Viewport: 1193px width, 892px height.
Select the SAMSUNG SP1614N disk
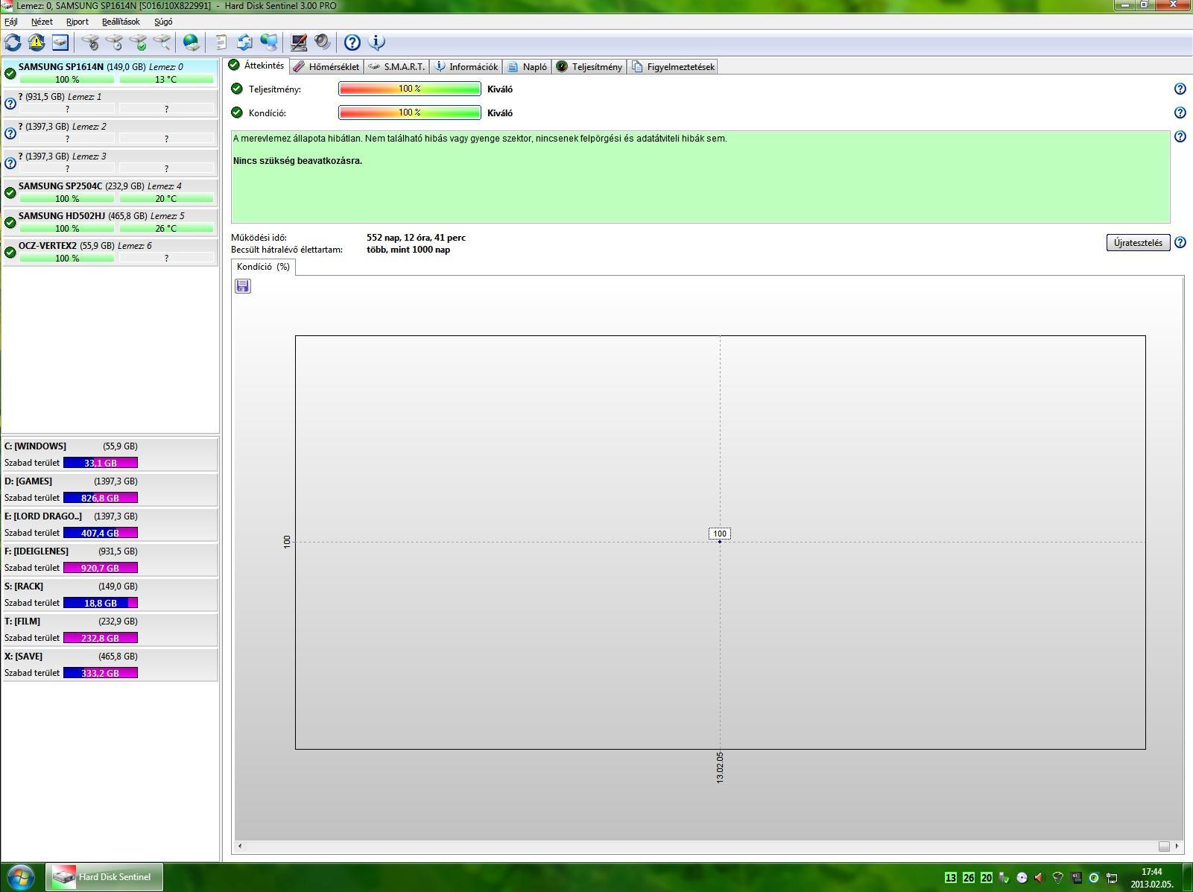pos(110,73)
